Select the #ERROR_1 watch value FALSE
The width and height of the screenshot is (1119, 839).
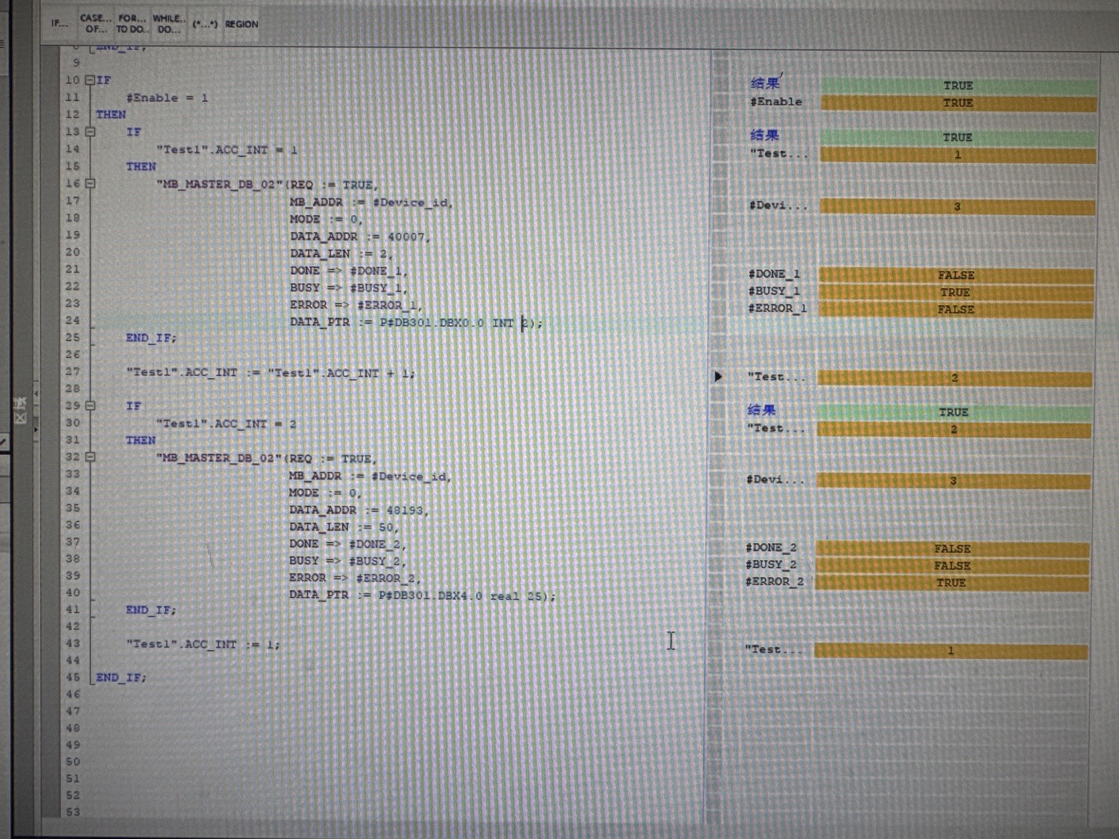(x=956, y=309)
